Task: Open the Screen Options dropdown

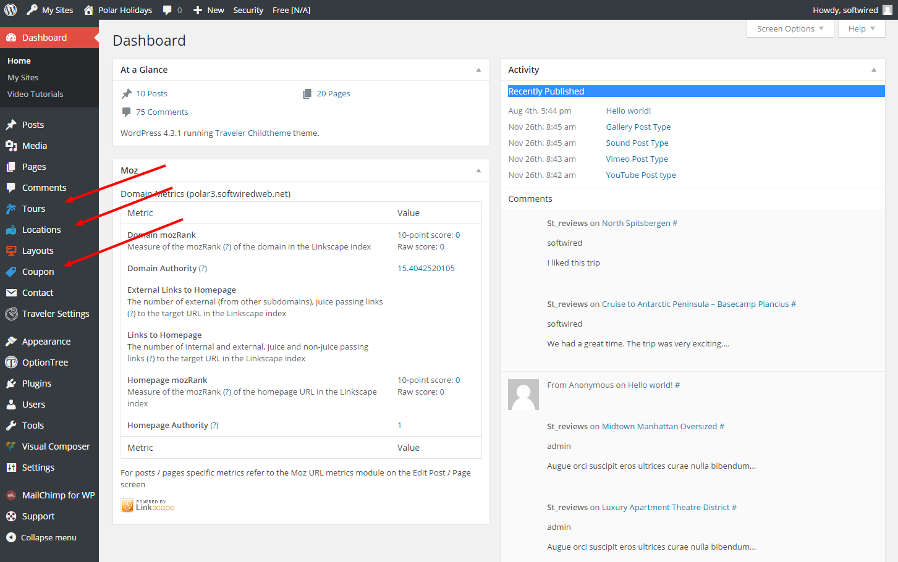Action: 790,28
